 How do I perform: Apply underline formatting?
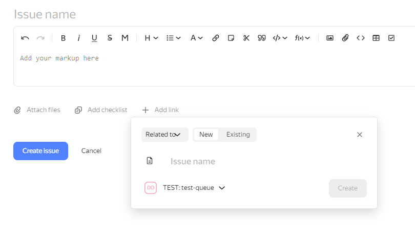[x=94, y=38]
